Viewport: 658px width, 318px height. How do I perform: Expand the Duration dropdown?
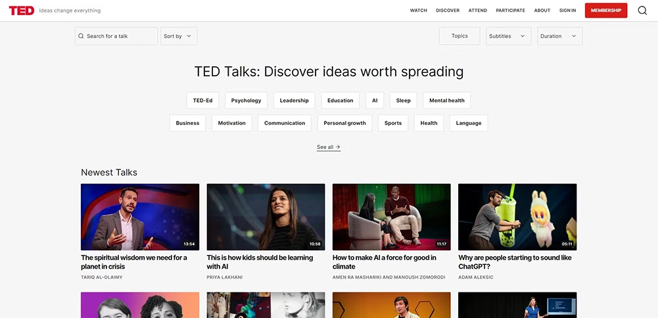click(x=559, y=36)
